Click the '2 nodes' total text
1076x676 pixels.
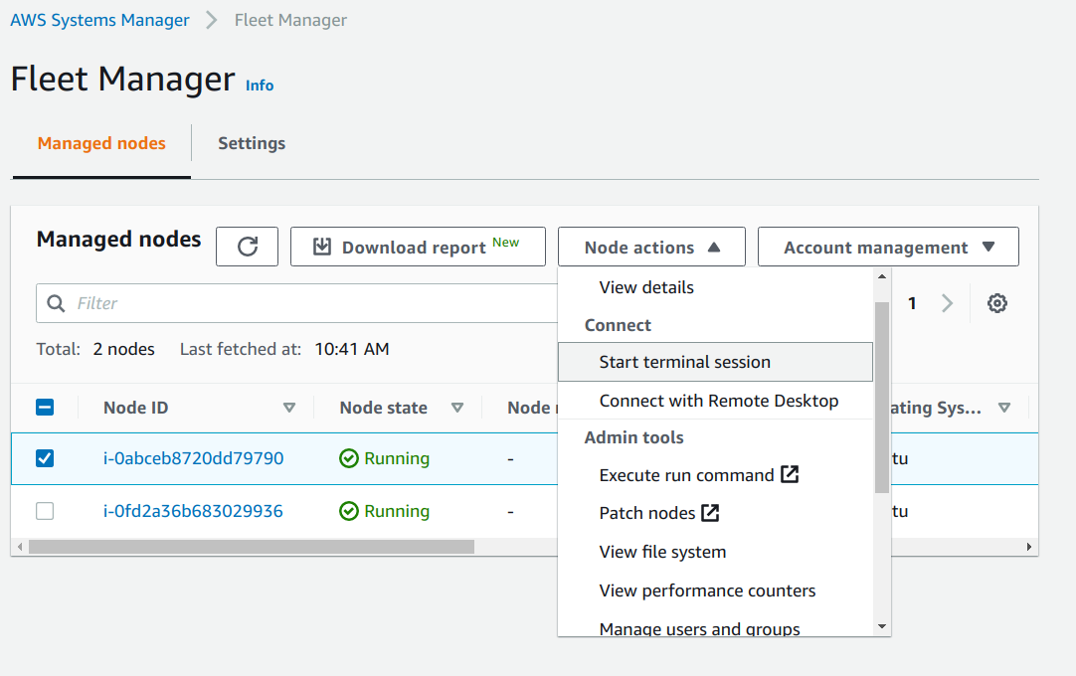click(x=124, y=349)
